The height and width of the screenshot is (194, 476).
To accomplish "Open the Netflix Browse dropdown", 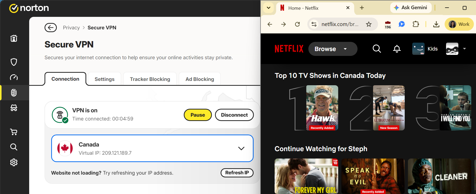I will pos(333,49).
